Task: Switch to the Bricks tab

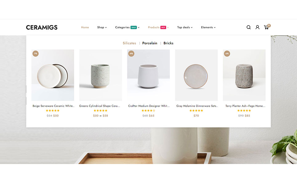Action: [168, 43]
